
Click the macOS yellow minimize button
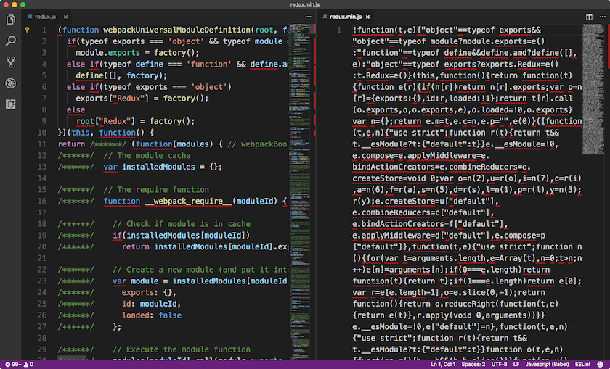(x=15, y=4)
